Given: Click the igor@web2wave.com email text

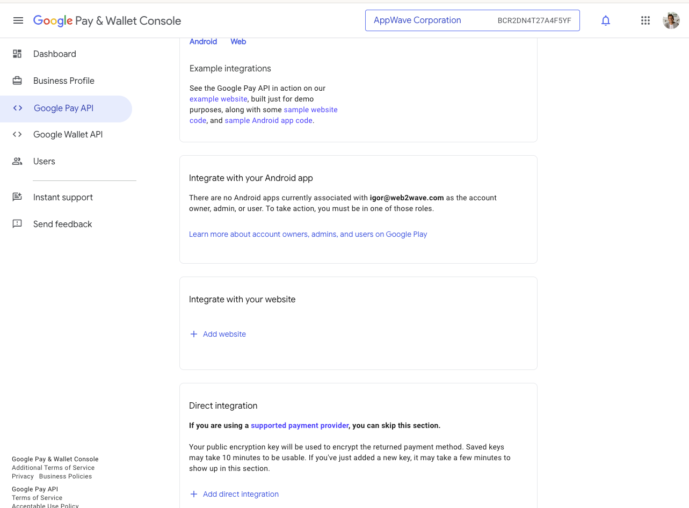Looking at the screenshot, I should (x=407, y=198).
